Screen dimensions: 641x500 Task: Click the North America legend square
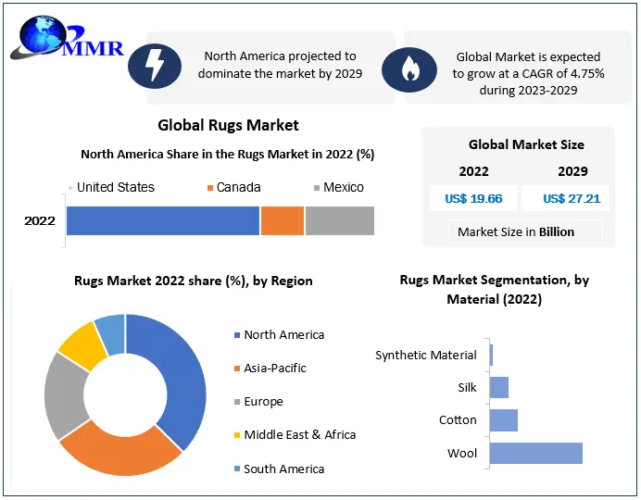(237, 335)
